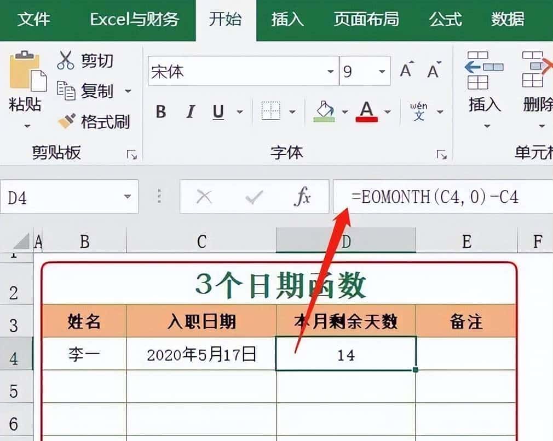Confirm formula entry with the checkmark button
Image resolution: width=553 pixels, height=441 pixels.
(254, 197)
